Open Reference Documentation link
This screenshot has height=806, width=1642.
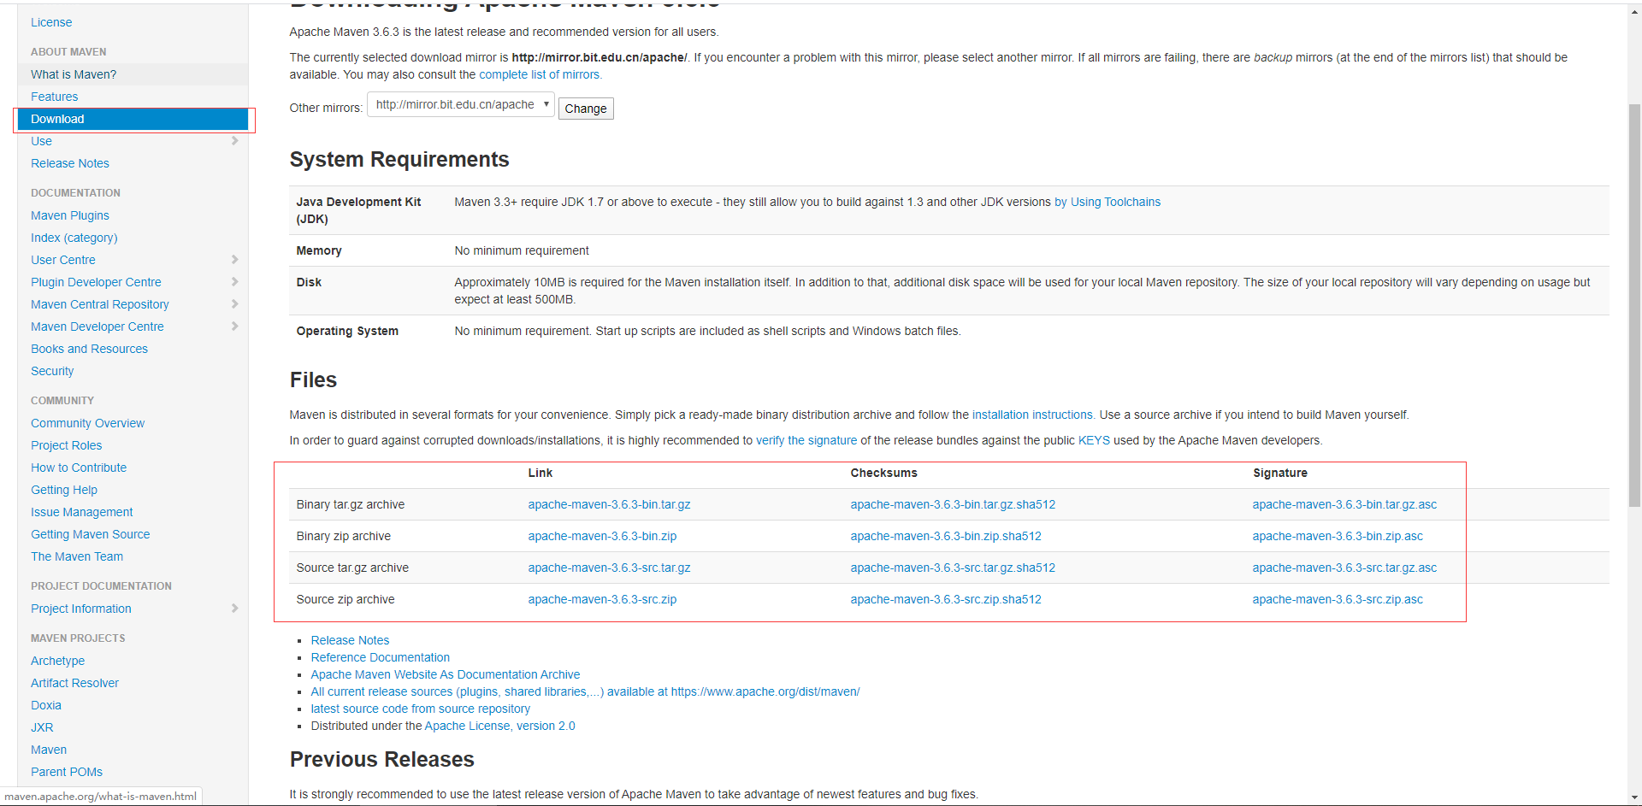pyautogui.click(x=380, y=657)
